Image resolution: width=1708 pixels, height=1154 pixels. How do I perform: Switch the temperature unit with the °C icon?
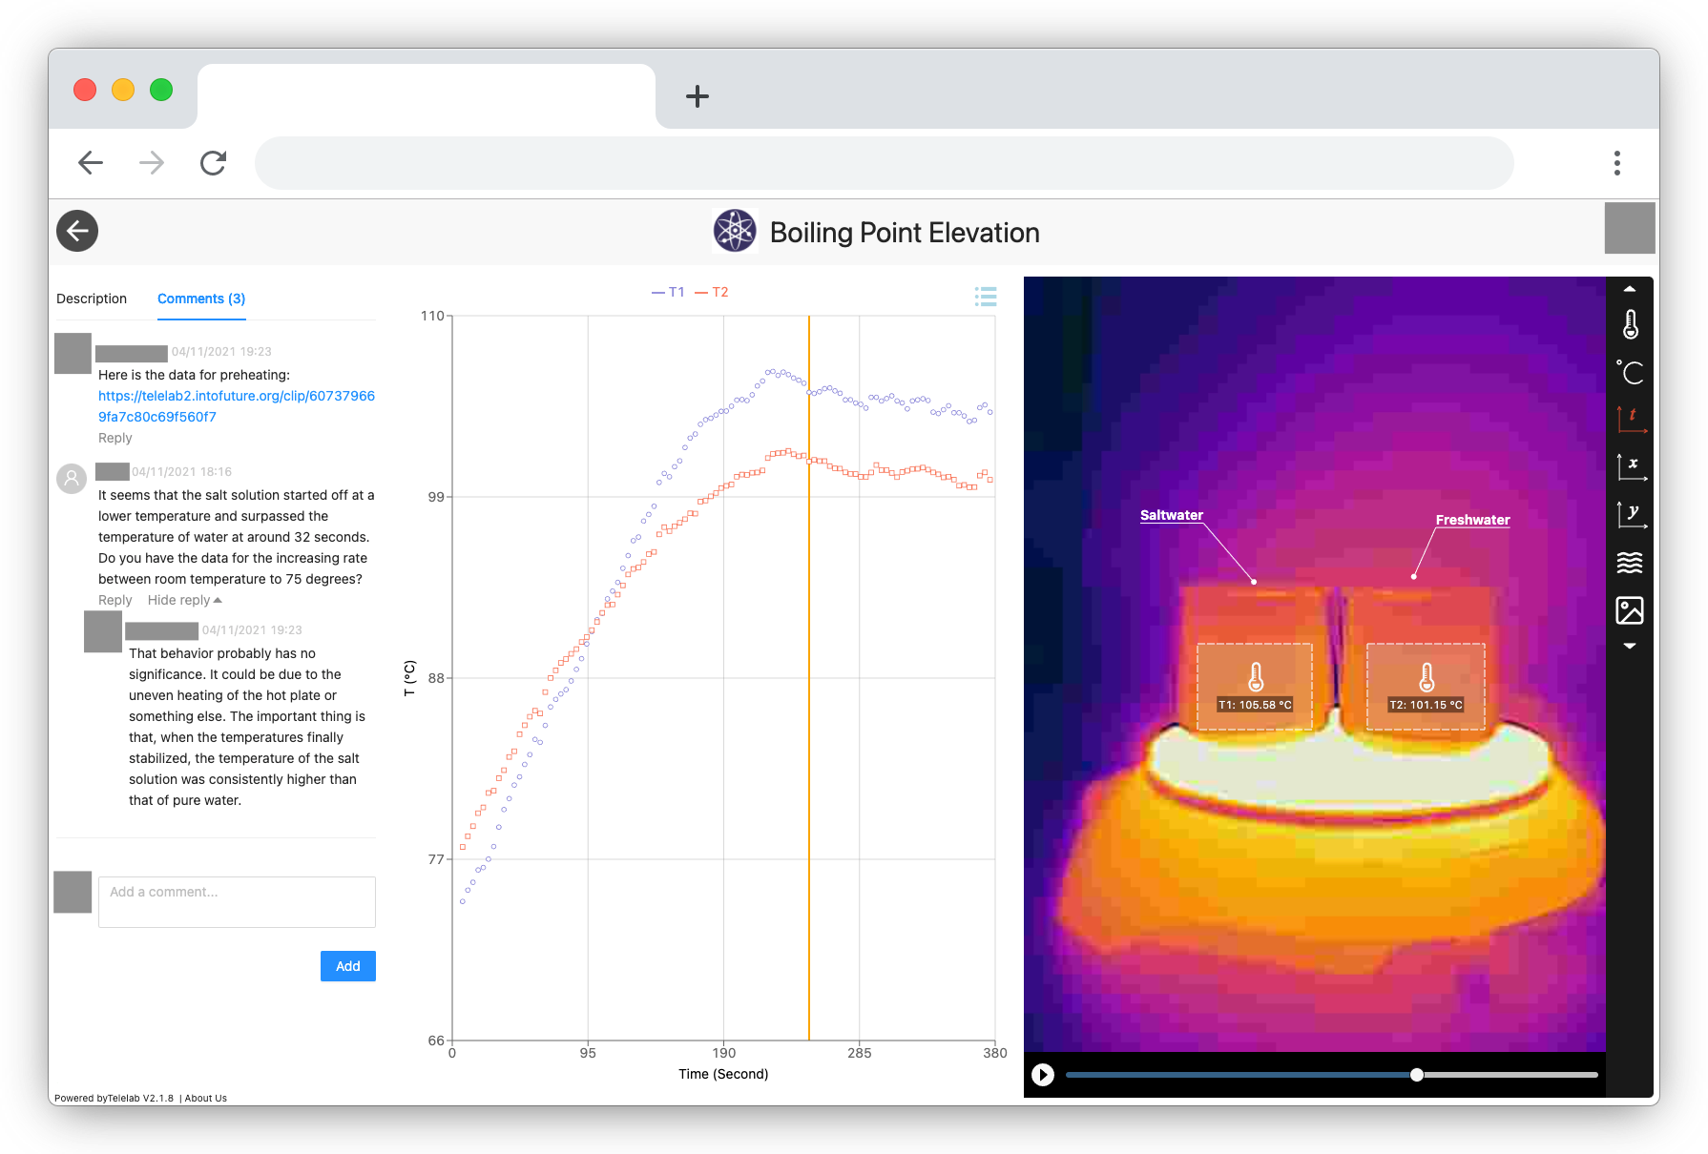pos(1631,372)
